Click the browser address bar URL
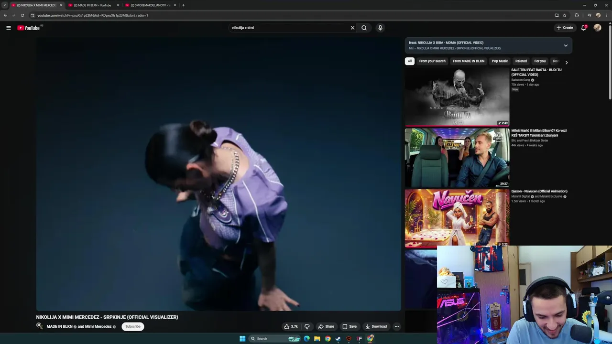Viewport: 612px width, 344px height. point(93,15)
